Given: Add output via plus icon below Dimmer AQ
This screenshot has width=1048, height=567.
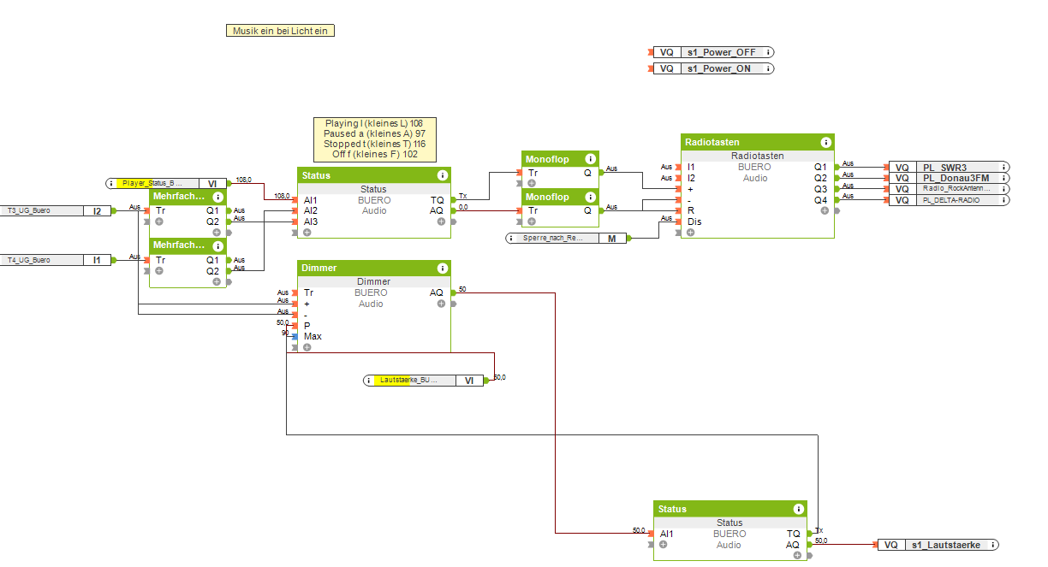Looking at the screenshot, I should (441, 304).
